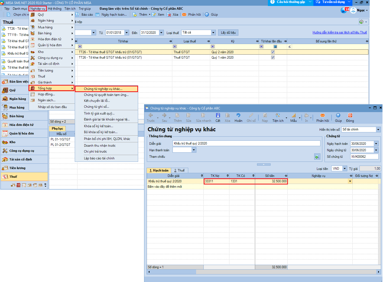Select Chứng từ nghiệp vụ khác menu item

[x=106, y=89]
